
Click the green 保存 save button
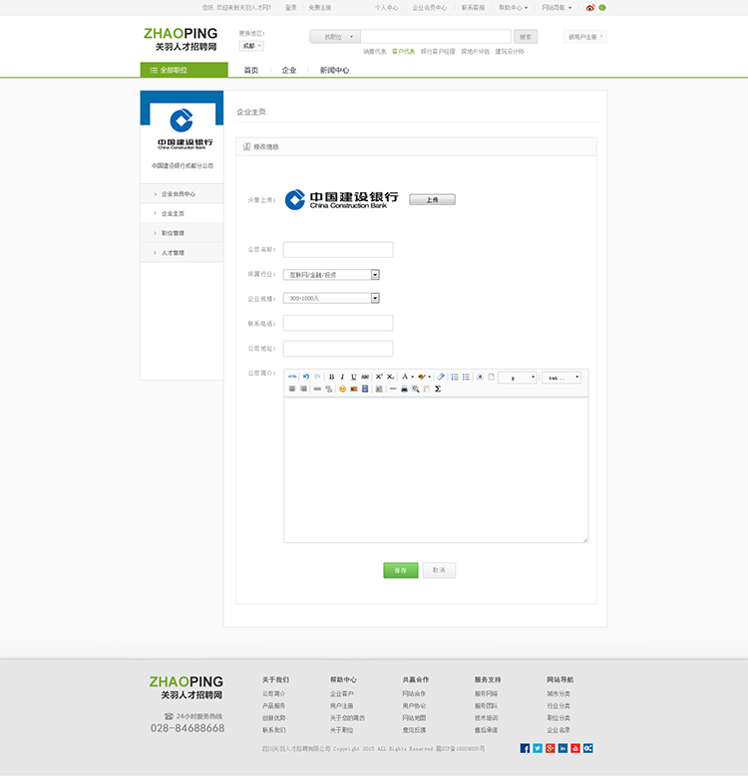point(400,571)
